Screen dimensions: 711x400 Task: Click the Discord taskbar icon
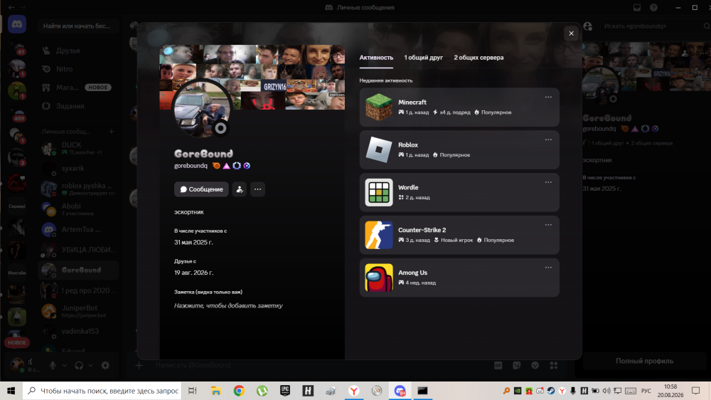pos(400,391)
